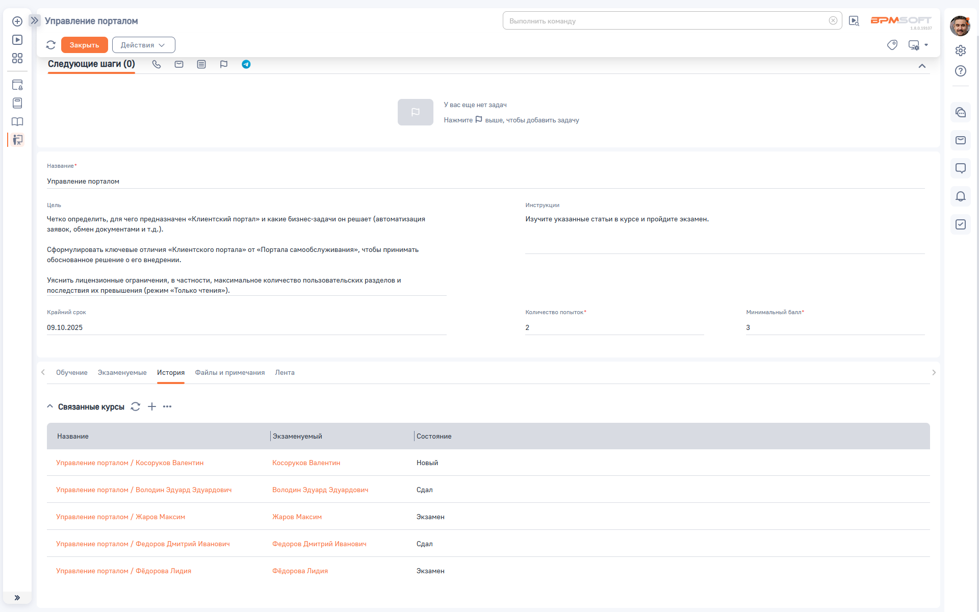
Task: Click the Закрыть button
Action: pos(84,45)
